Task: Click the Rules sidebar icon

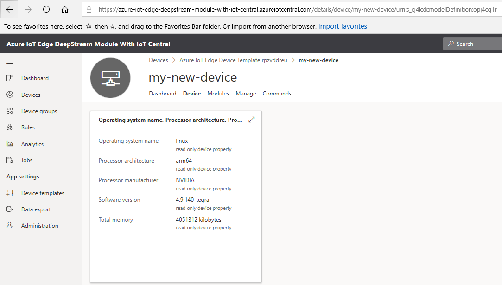Action: pyautogui.click(x=10, y=127)
